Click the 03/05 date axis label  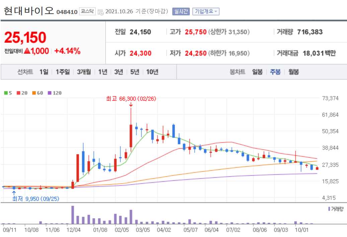(143, 230)
